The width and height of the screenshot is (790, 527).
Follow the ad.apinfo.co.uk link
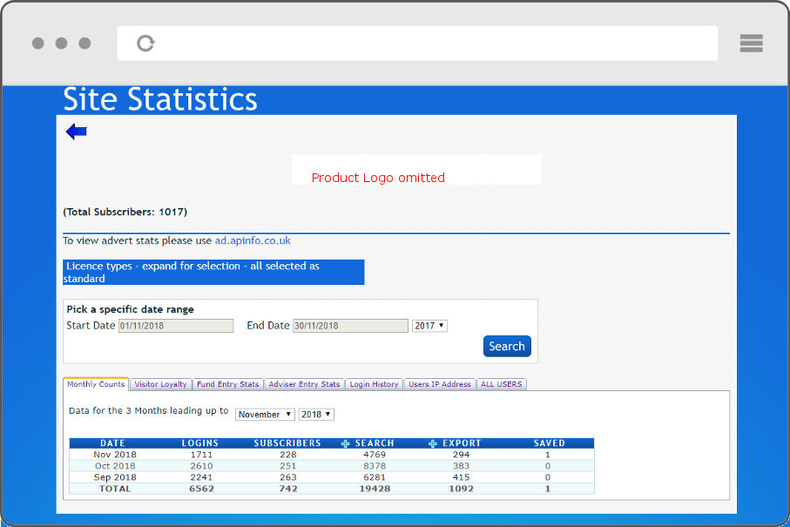coord(253,240)
